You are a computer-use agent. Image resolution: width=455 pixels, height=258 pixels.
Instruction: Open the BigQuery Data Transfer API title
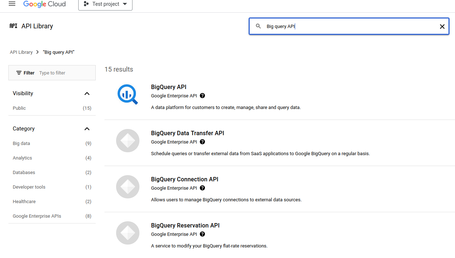pyautogui.click(x=187, y=133)
